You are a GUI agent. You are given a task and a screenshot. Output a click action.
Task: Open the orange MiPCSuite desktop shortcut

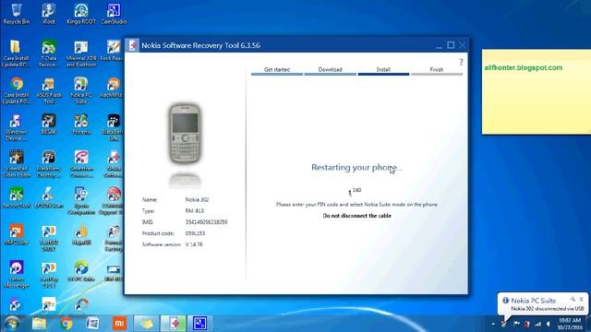tap(17, 234)
